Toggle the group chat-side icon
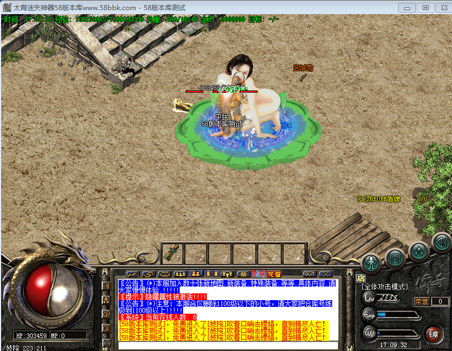 point(106,300)
